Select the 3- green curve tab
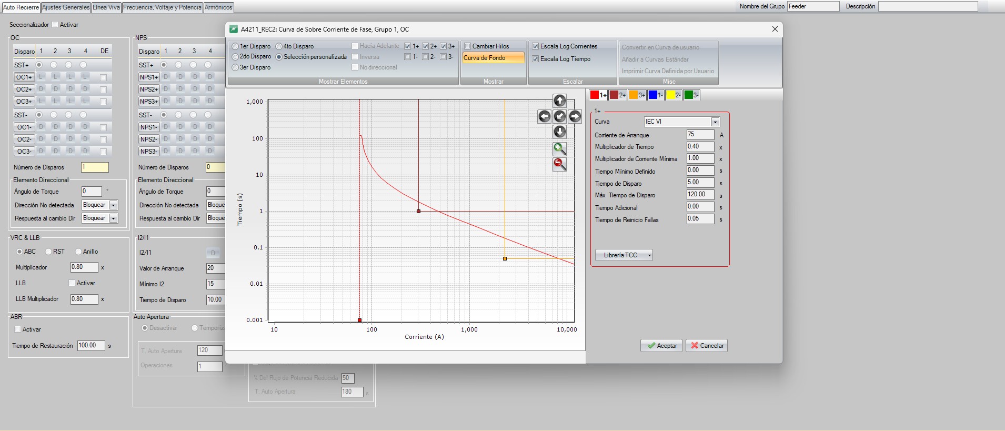The height and width of the screenshot is (431, 1005). click(691, 95)
